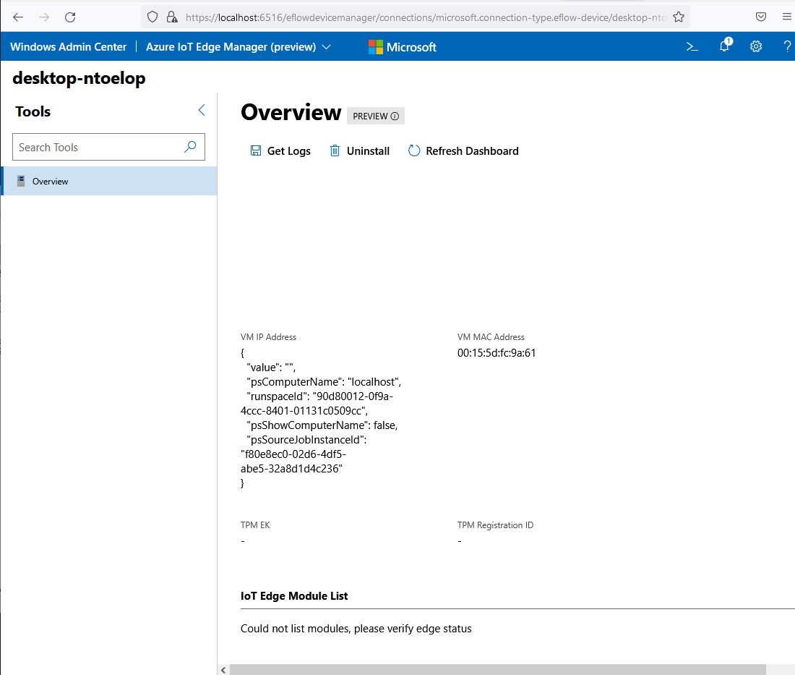This screenshot has width=795, height=675.
Task: Open the PowerShell console icon in the header
Action: 692,46
